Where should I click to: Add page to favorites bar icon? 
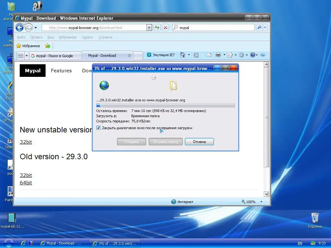point(48,46)
